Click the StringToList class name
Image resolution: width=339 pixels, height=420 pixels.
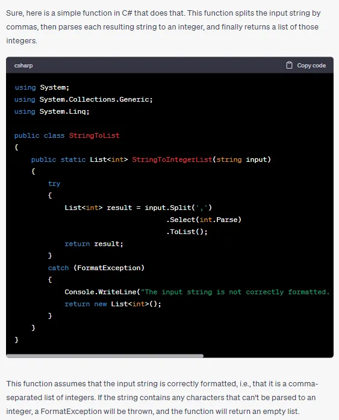click(x=94, y=135)
